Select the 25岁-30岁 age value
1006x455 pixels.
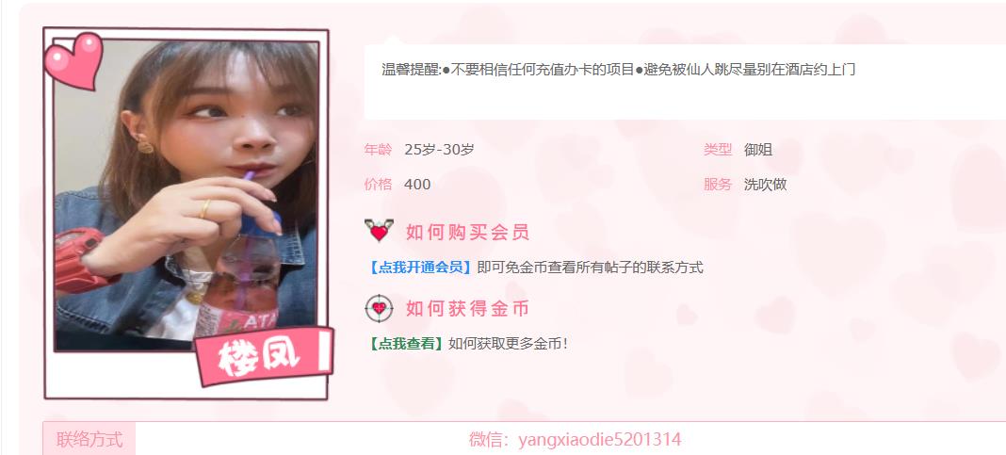[440, 150]
